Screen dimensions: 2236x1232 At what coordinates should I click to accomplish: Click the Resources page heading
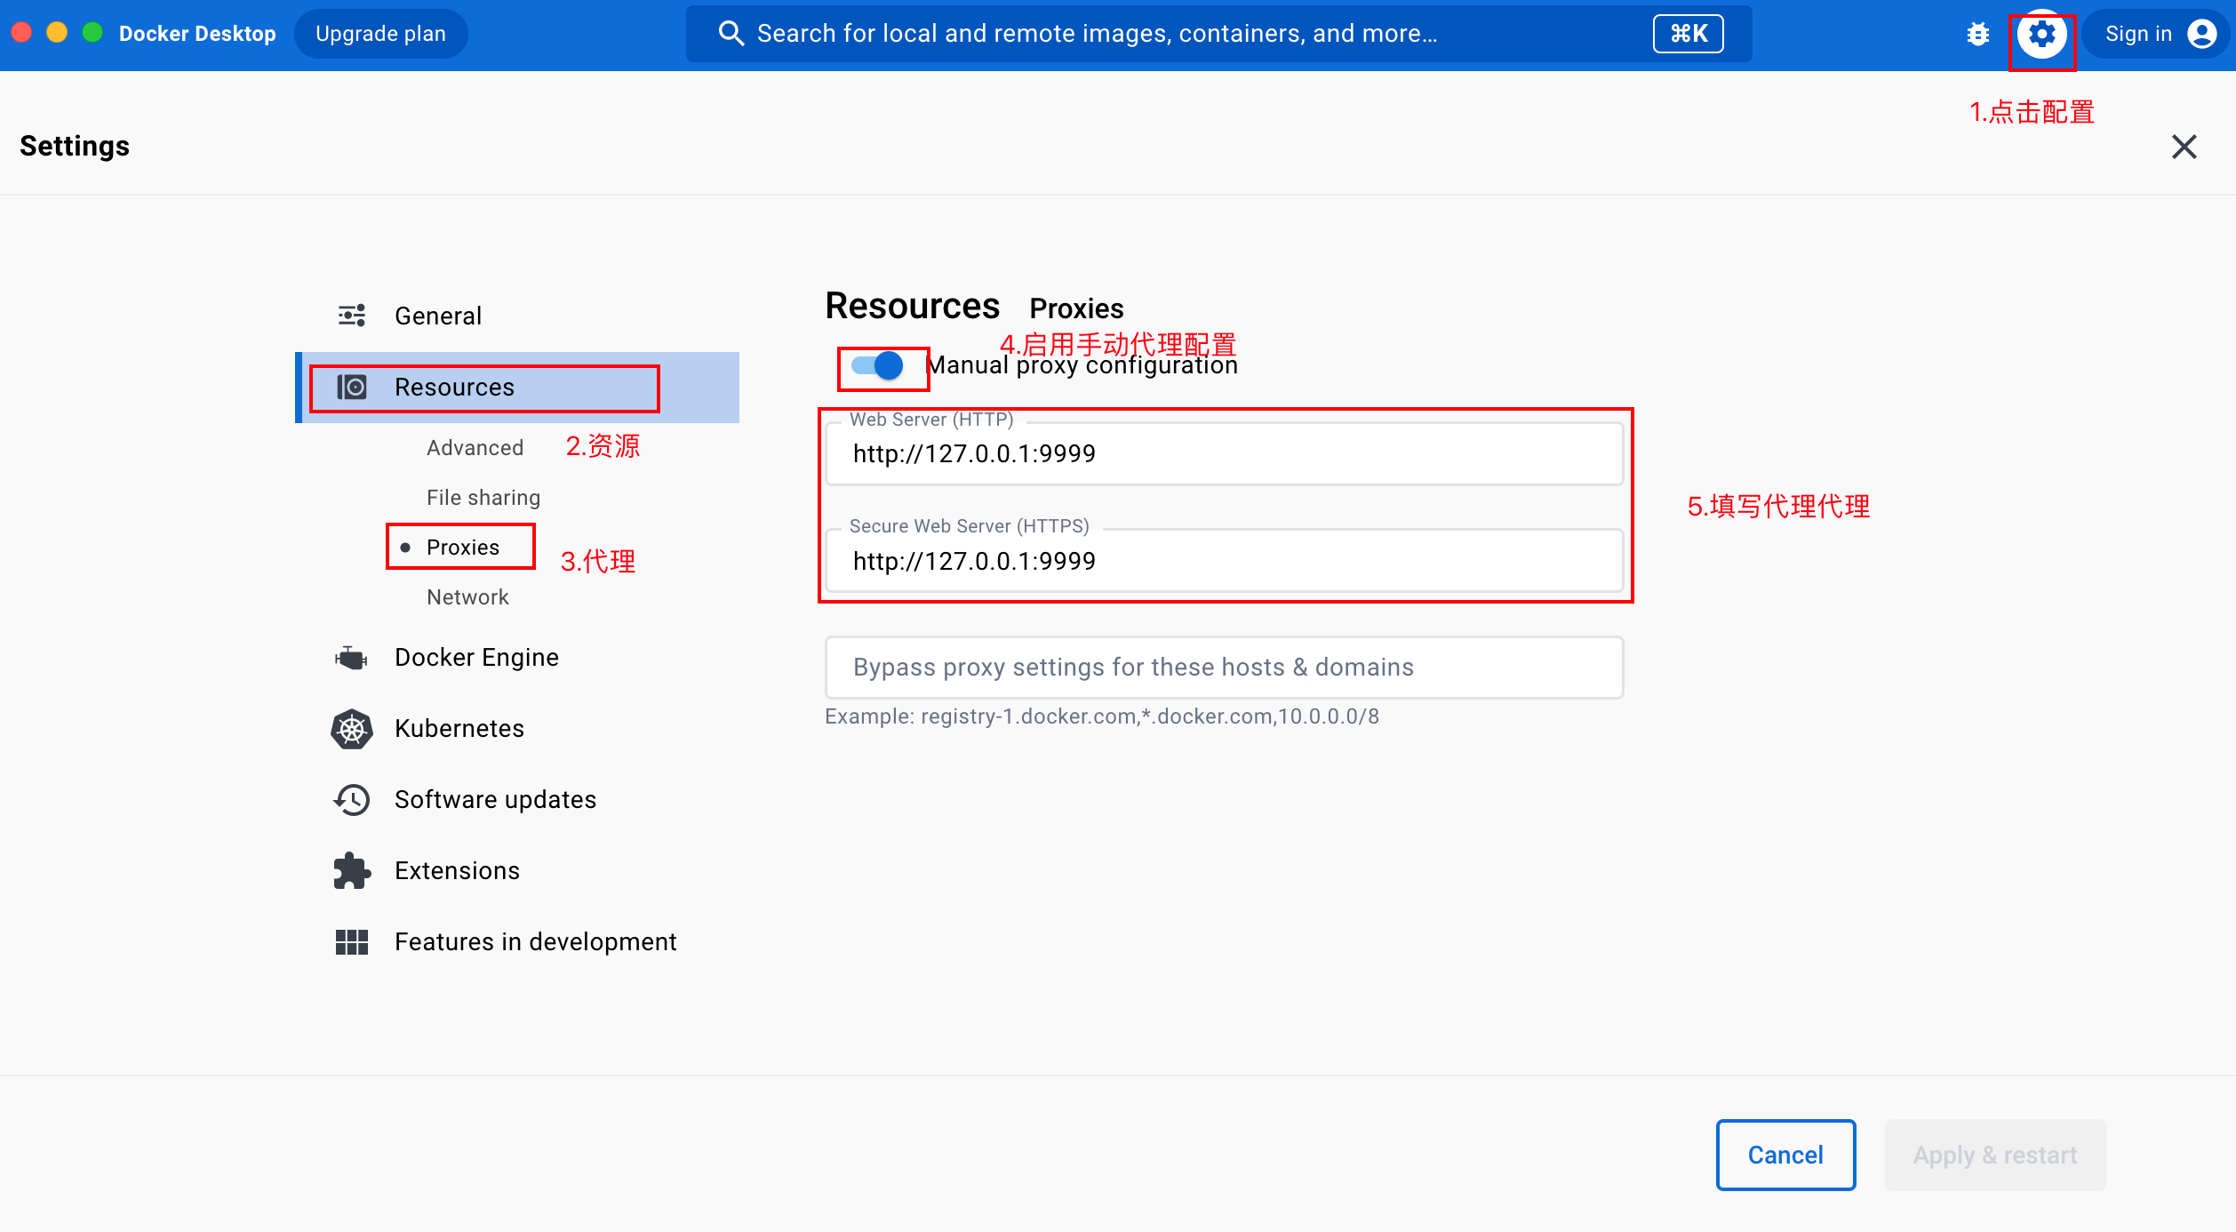tap(913, 306)
